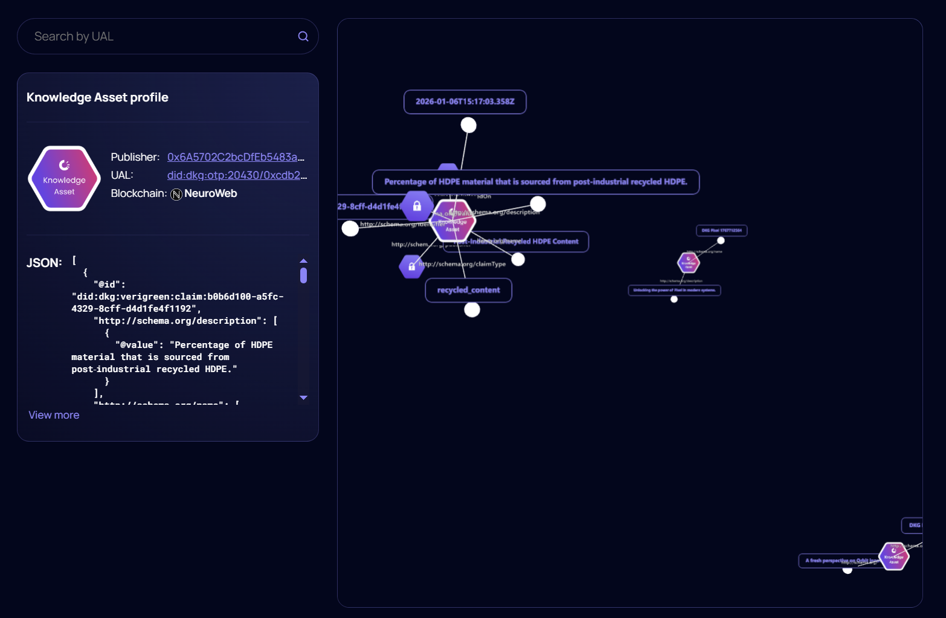Image resolution: width=946 pixels, height=618 pixels.
Task: Click the padlock hexagon near the description edge
Action: point(417,206)
